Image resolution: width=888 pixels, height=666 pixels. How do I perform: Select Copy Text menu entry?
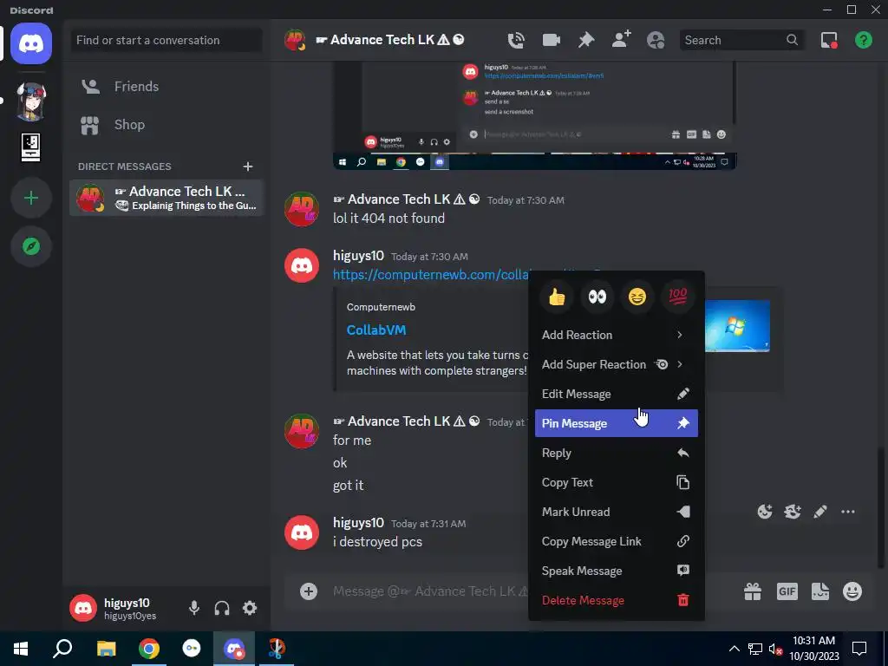point(617,482)
